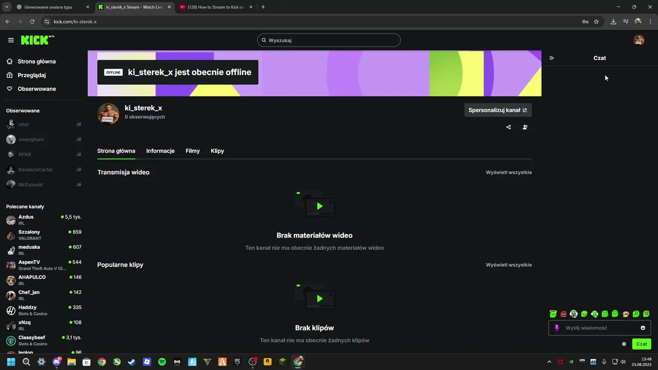Open Przeglądaj in the sidebar
The image size is (658, 370).
pyautogui.click(x=31, y=75)
